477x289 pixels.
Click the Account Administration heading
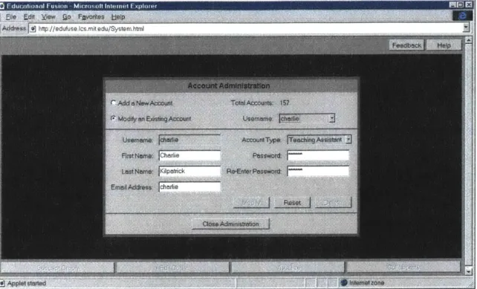229,85
